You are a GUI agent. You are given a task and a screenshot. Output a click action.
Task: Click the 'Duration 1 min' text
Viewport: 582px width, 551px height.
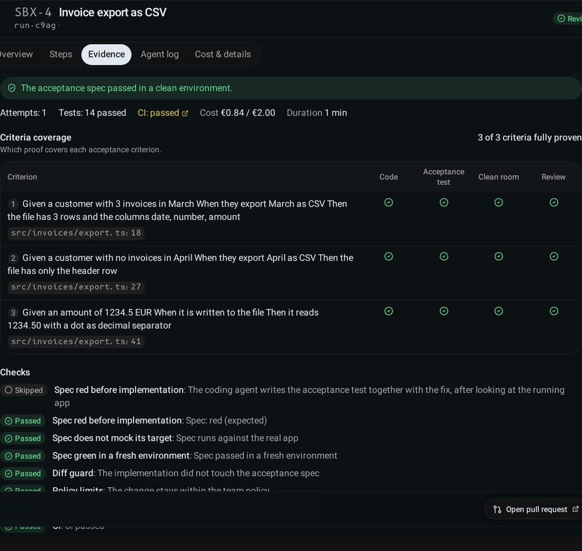click(316, 113)
